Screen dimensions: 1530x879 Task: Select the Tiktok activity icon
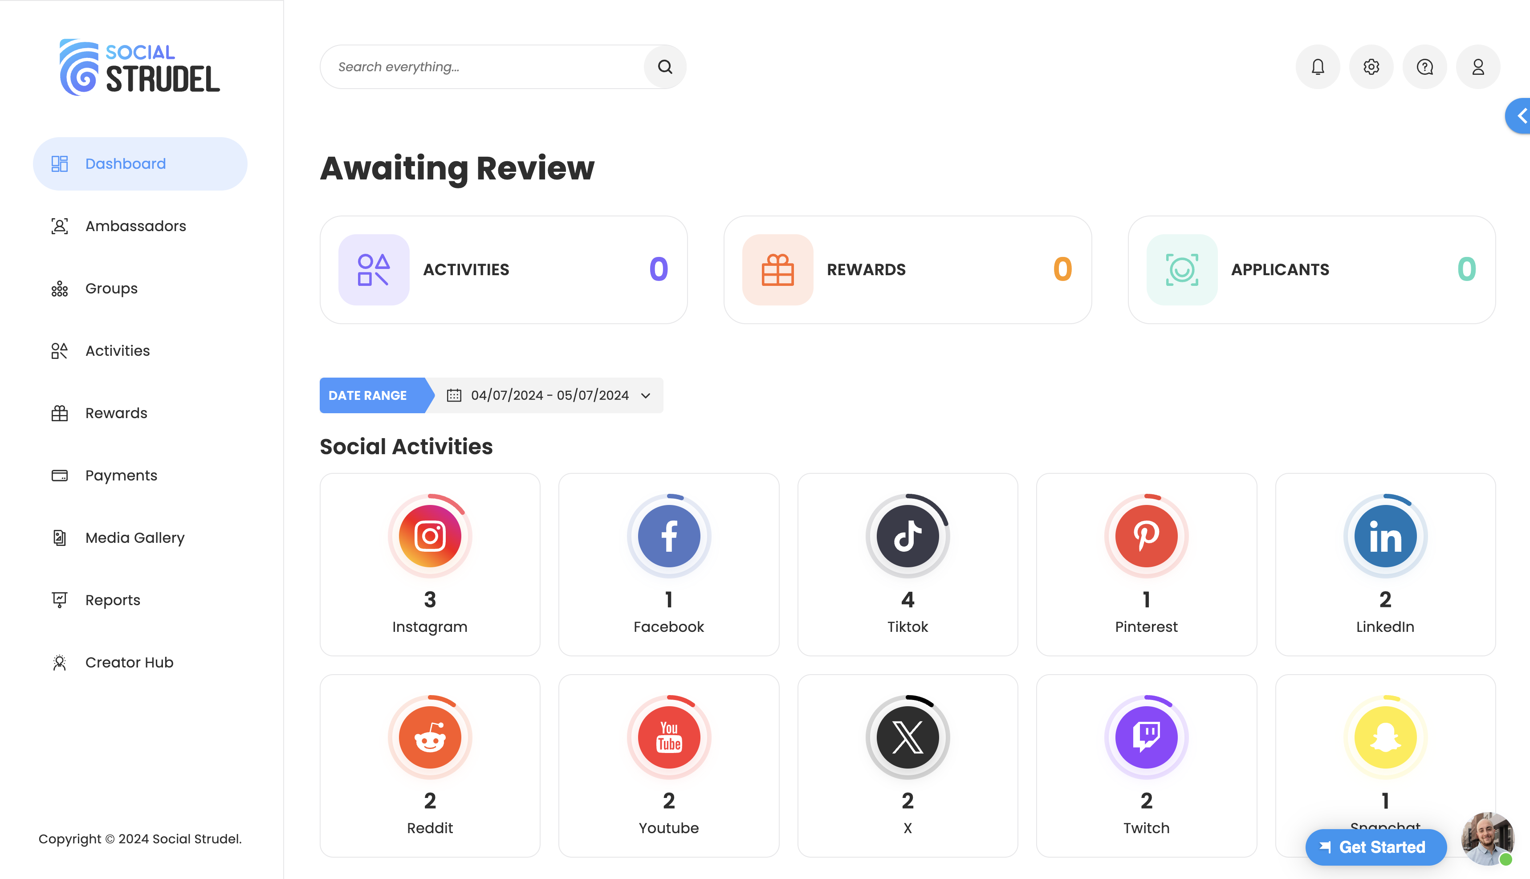(908, 536)
